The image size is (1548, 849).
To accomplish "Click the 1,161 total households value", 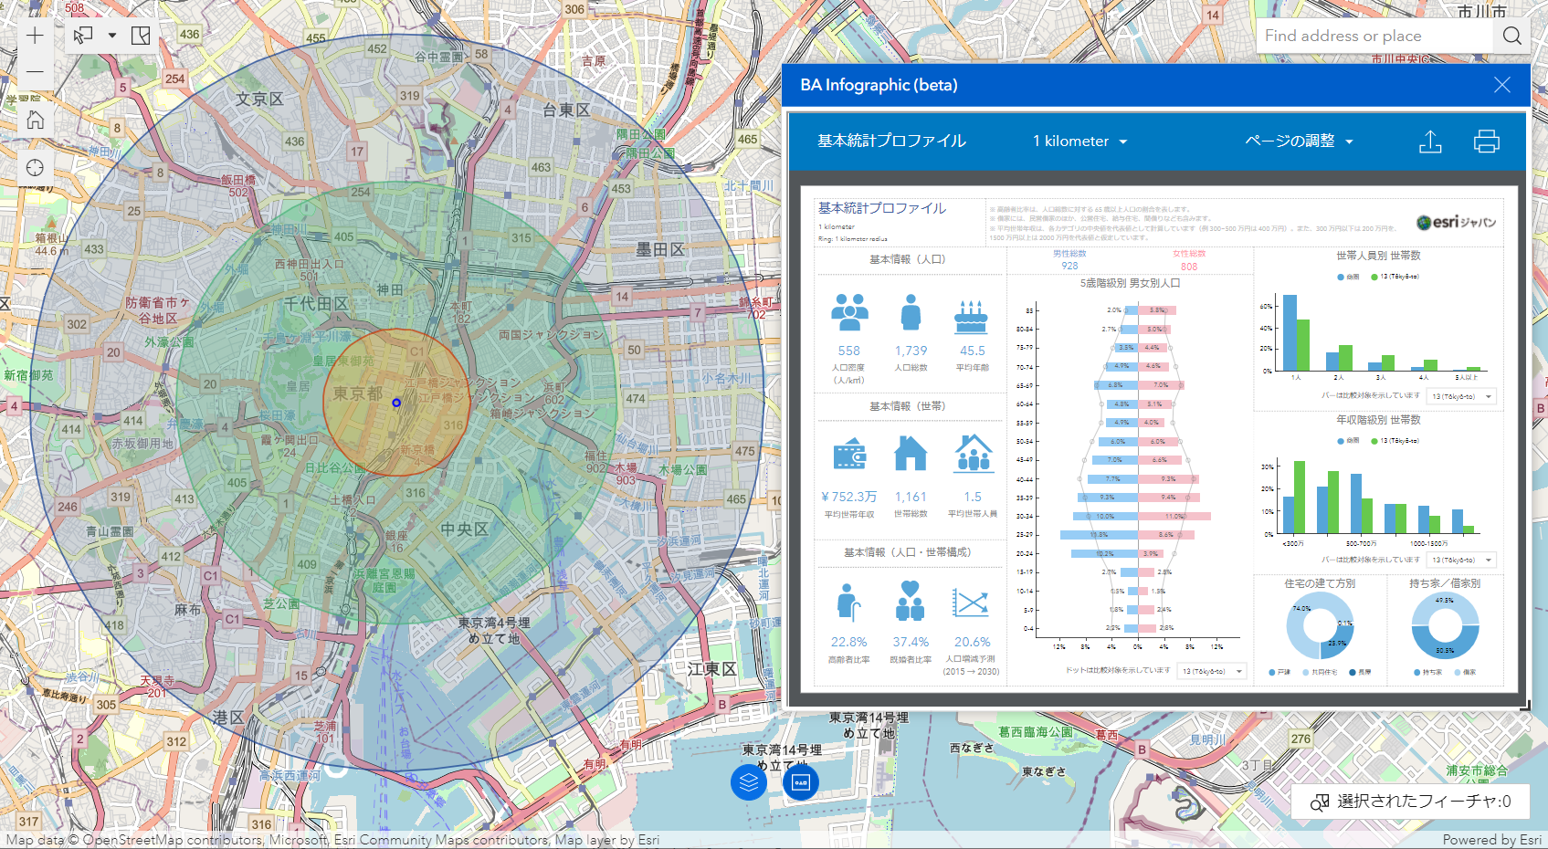I will [911, 497].
